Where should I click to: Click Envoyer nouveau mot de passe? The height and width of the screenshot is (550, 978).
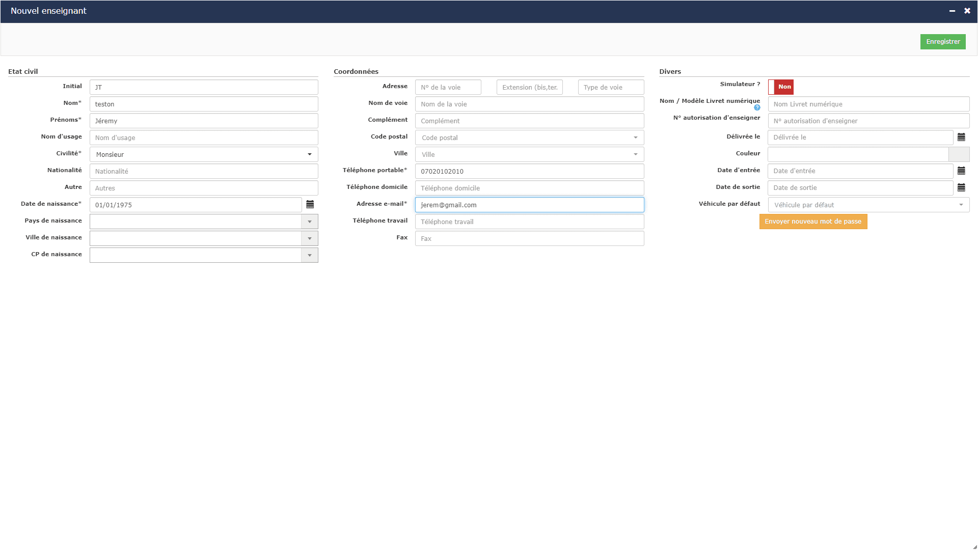pyautogui.click(x=813, y=222)
